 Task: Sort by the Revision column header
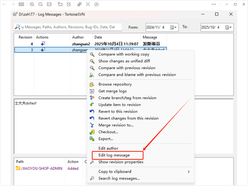(25, 37)
